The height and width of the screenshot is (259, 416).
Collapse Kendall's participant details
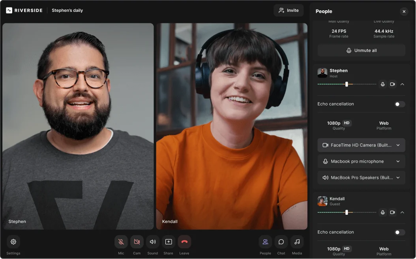point(403,212)
